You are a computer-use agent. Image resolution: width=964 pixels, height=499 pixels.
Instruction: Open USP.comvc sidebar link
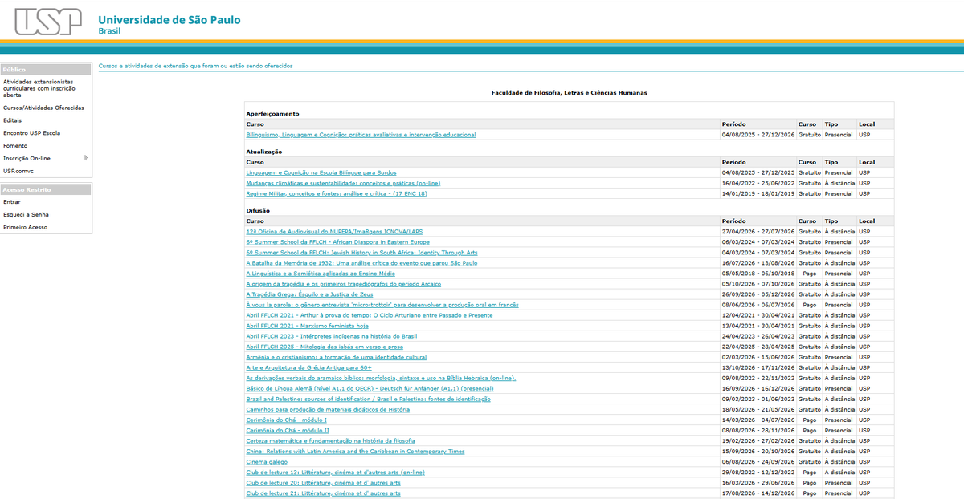coord(18,171)
